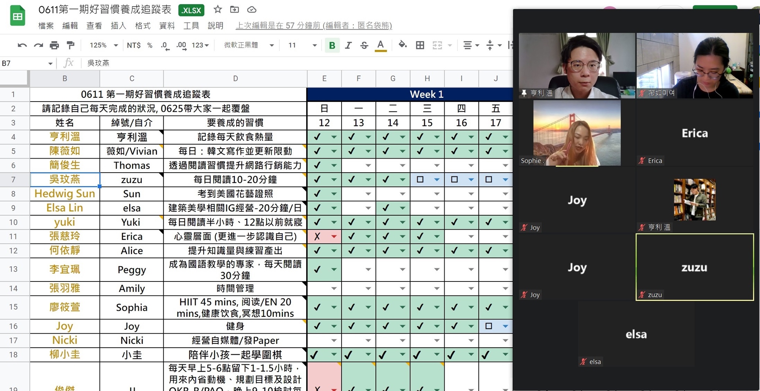Image resolution: width=760 pixels, height=391 pixels.
Task: Click Sophie's video thumbnail
Action: (x=577, y=133)
